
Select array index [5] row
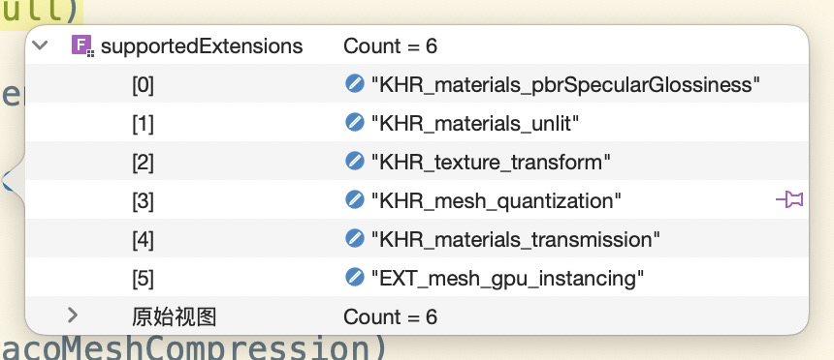[417, 277]
